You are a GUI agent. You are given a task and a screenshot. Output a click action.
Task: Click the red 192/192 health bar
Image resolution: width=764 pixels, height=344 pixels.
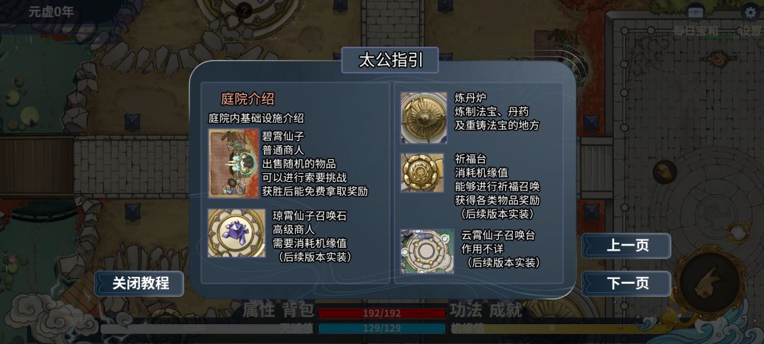point(382,314)
